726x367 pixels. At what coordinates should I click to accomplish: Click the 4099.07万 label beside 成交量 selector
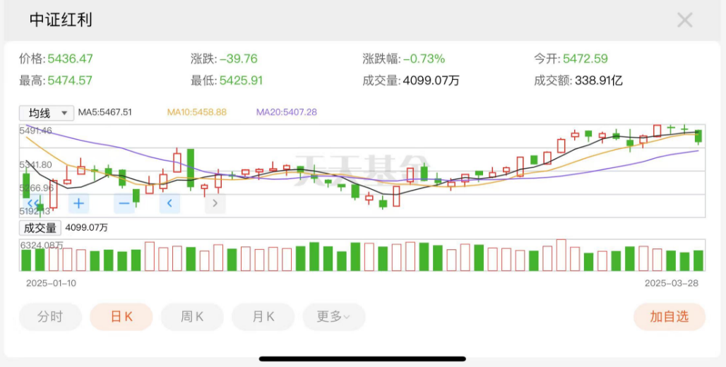[87, 228]
